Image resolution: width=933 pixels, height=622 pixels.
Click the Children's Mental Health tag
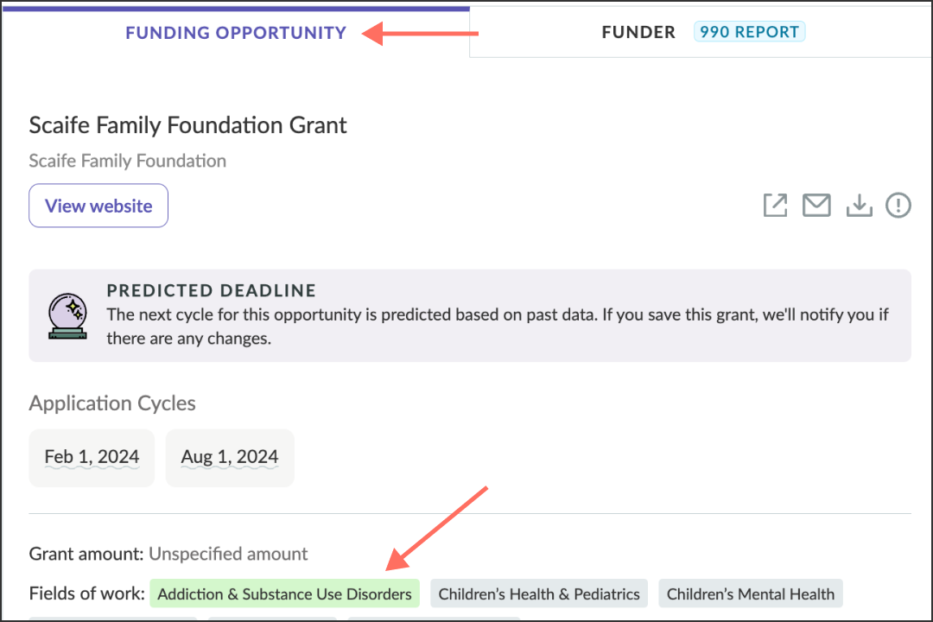(751, 593)
